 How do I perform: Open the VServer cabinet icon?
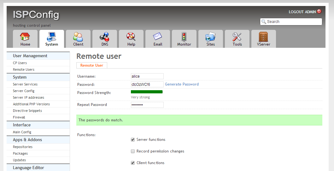tap(263, 37)
